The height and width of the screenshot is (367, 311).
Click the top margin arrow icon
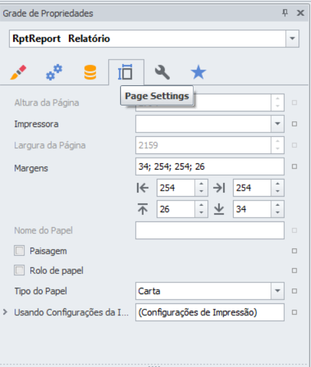143,209
